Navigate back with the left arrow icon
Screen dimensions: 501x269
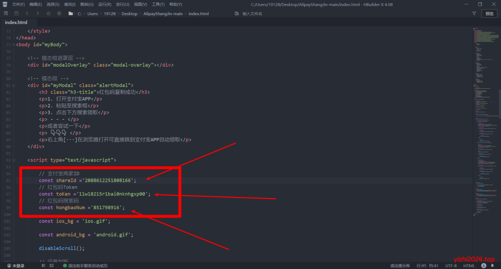pyautogui.click(x=27, y=14)
